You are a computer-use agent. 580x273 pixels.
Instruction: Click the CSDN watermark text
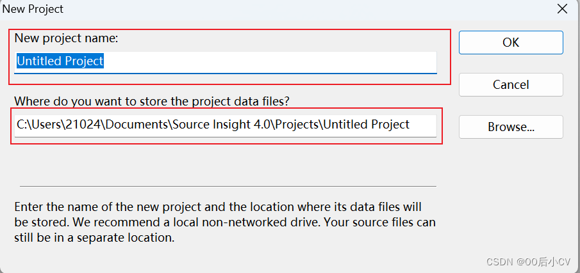click(x=528, y=262)
